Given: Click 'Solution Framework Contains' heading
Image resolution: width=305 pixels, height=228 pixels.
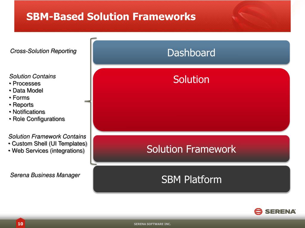Looking at the screenshot, I should coord(47,136).
